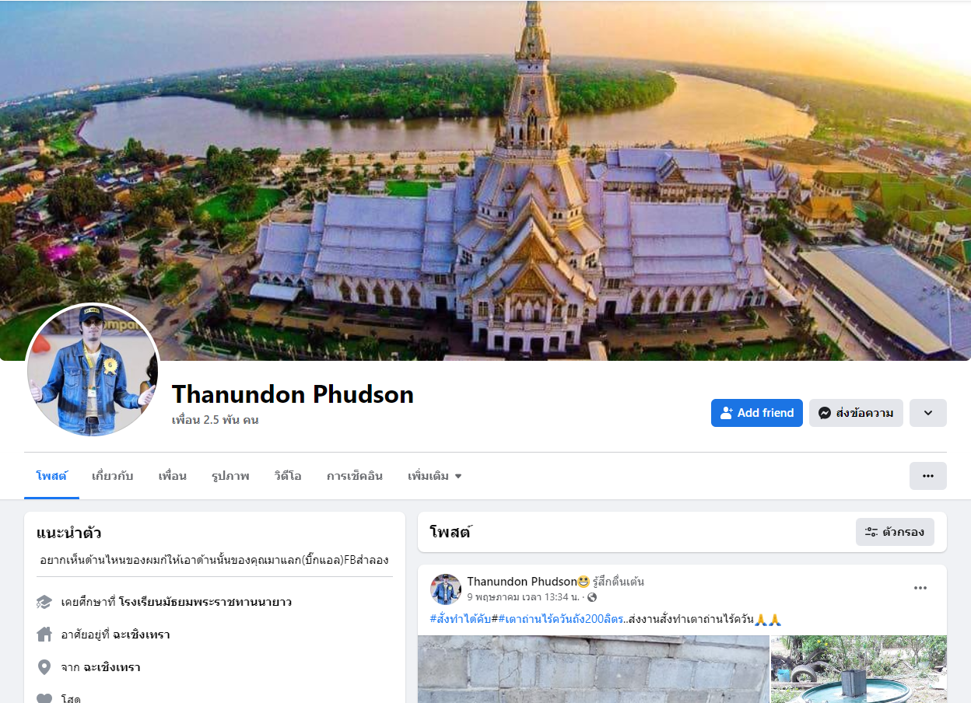971x703 pixels.
Task: Switch to the เพื่อน tab
Action: tap(172, 476)
